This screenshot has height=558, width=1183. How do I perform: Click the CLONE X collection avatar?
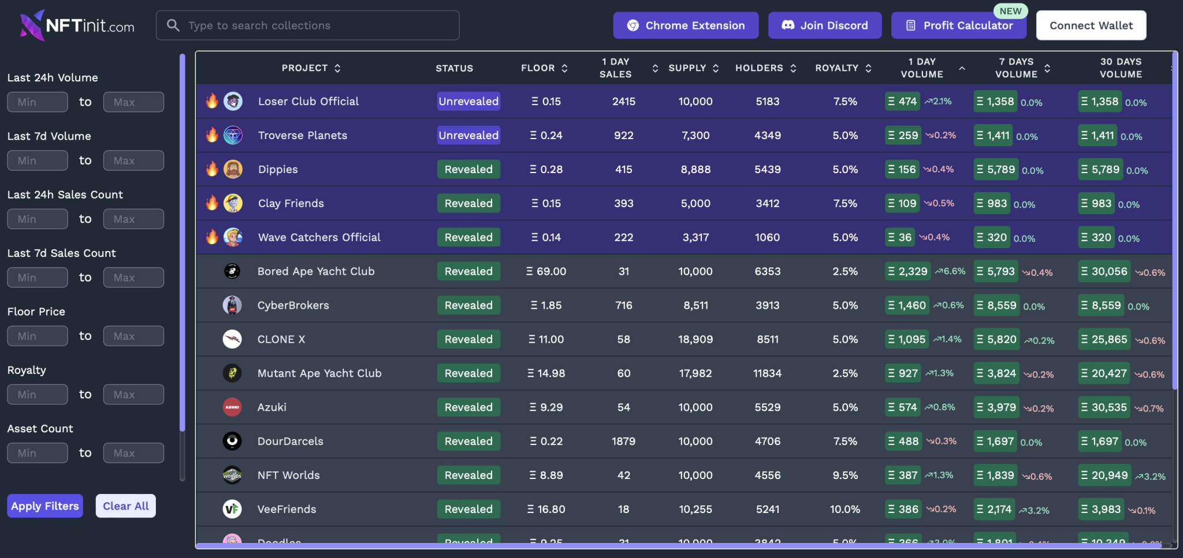pos(232,339)
